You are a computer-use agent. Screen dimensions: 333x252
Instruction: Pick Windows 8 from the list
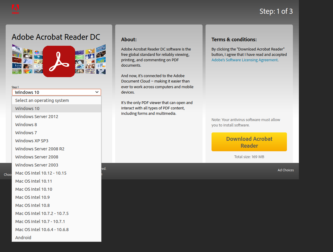click(x=57, y=125)
